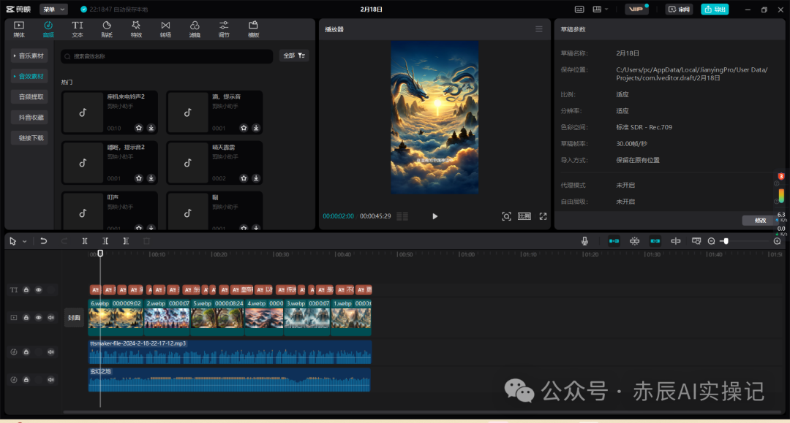Expand the 音效素材 category
This screenshot has height=423, width=790.
[x=29, y=77]
